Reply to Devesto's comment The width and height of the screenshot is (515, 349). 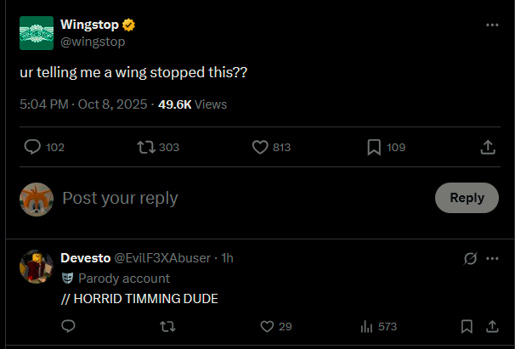[x=69, y=326]
